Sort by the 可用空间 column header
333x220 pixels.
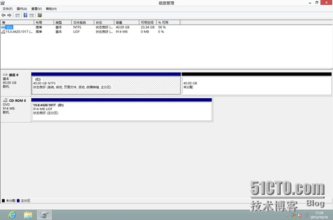click(x=148, y=22)
